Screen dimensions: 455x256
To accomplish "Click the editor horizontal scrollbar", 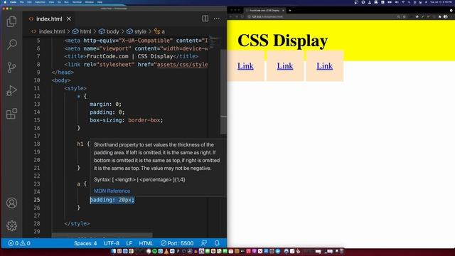I will pyautogui.click(x=102, y=235).
